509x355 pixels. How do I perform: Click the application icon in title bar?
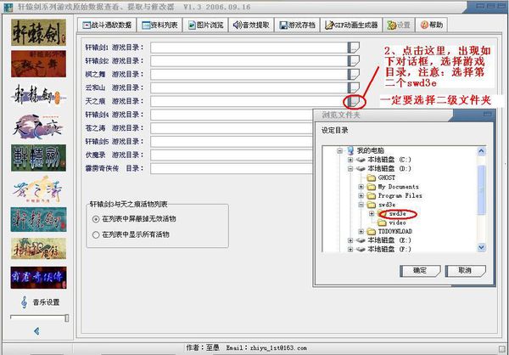tap(8, 7)
